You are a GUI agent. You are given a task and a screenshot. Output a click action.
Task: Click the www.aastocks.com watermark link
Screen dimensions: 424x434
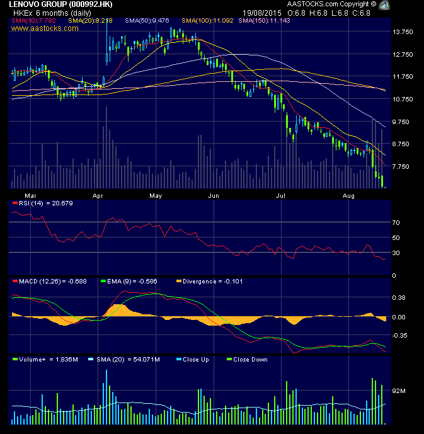(45, 28)
